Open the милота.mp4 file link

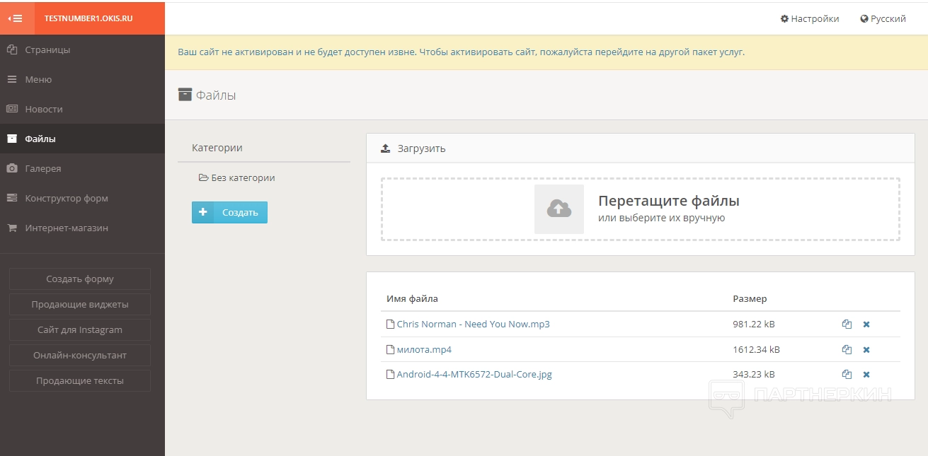(424, 350)
